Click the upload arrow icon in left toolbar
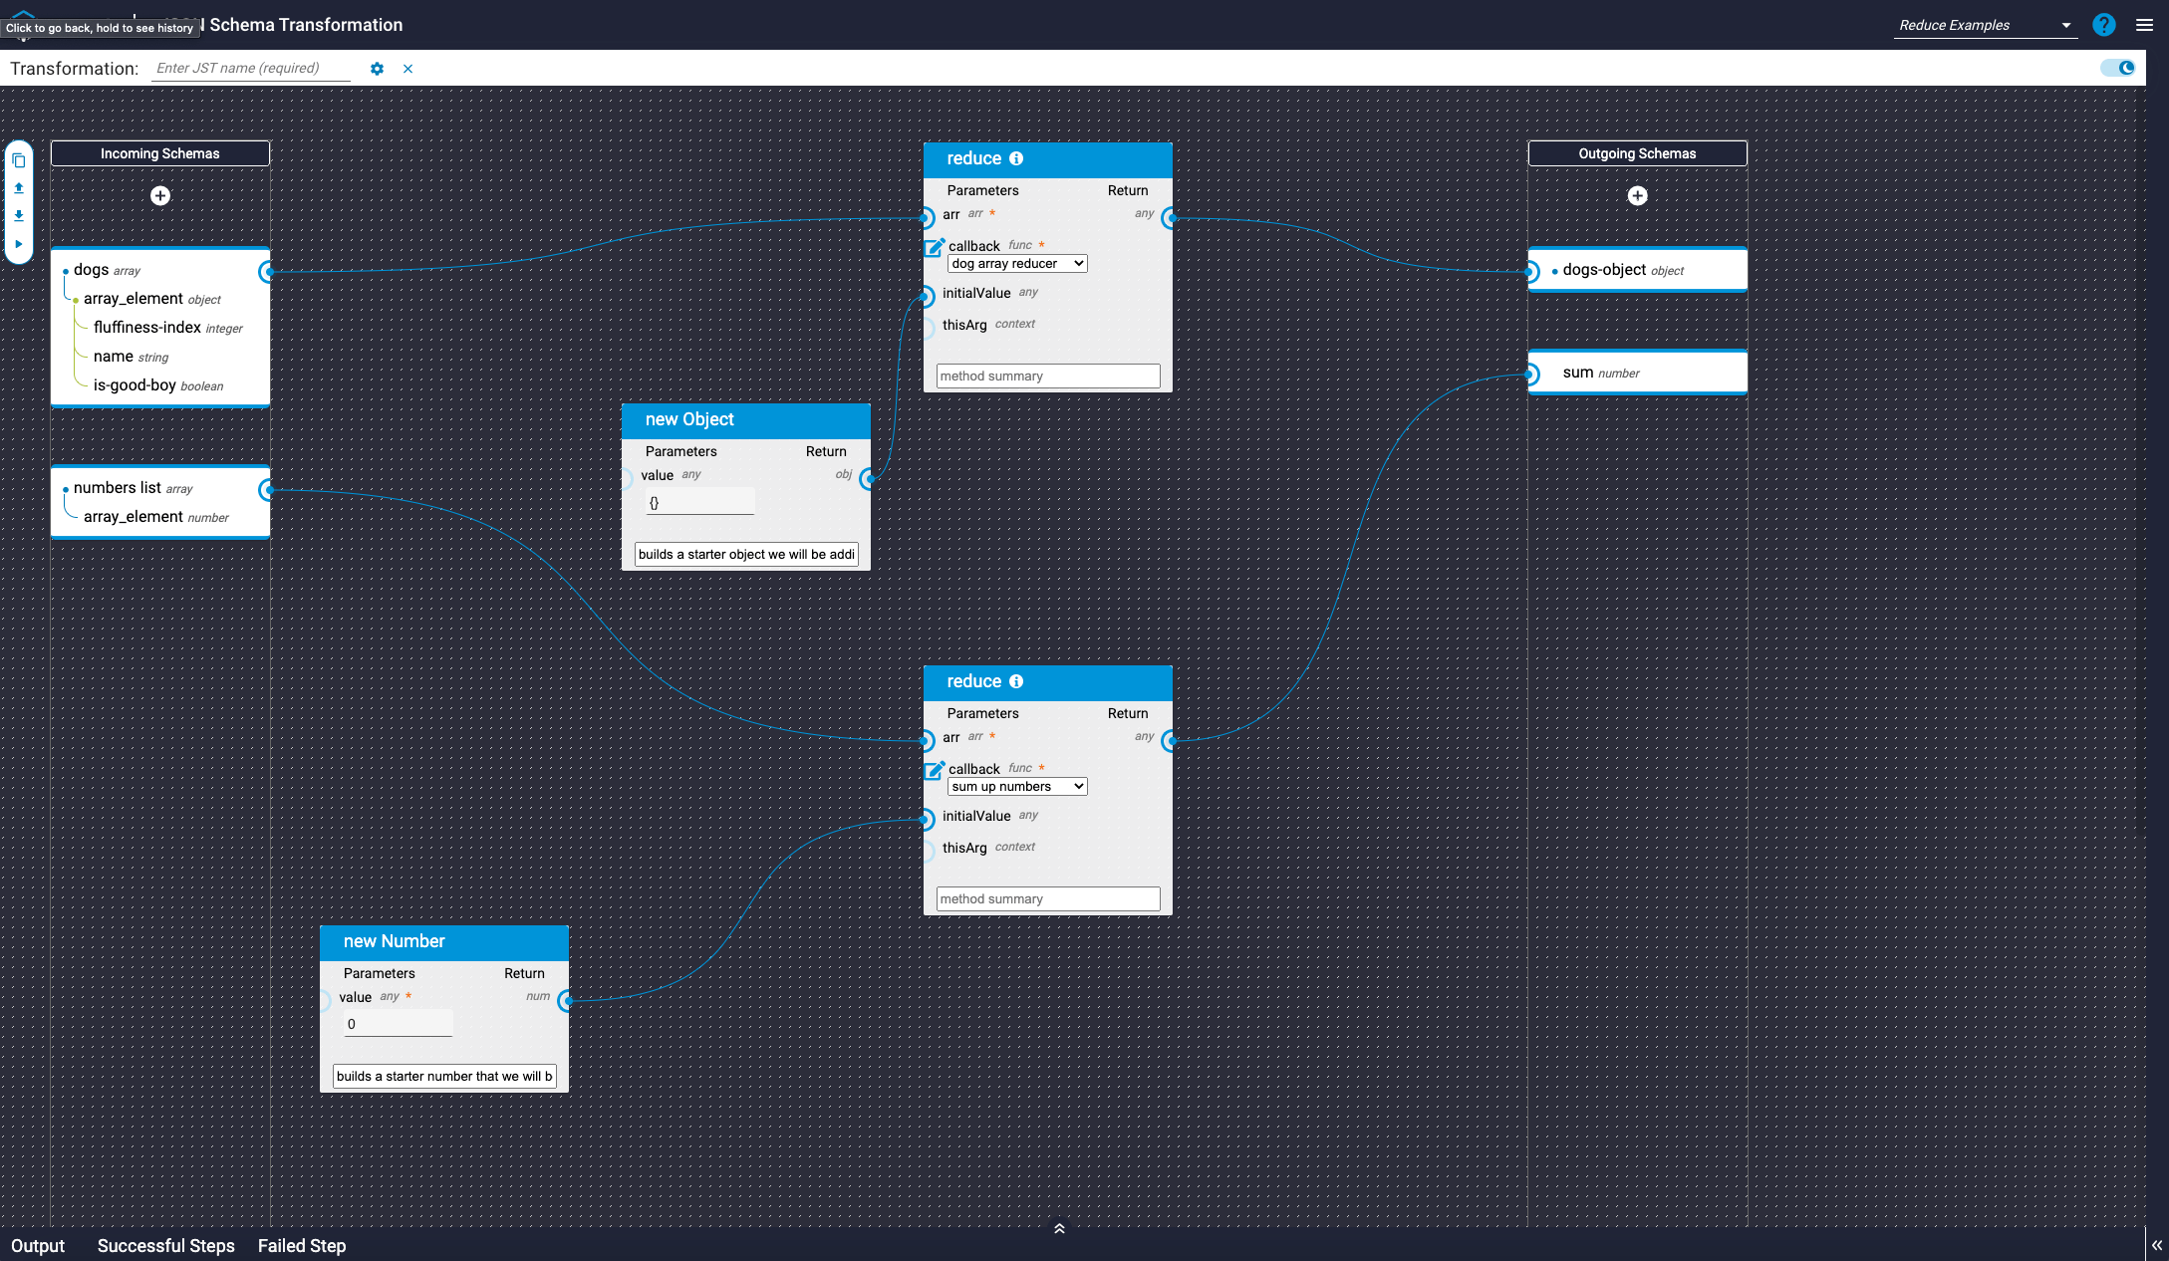The width and height of the screenshot is (2169, 1261). [x=19, y=188]
